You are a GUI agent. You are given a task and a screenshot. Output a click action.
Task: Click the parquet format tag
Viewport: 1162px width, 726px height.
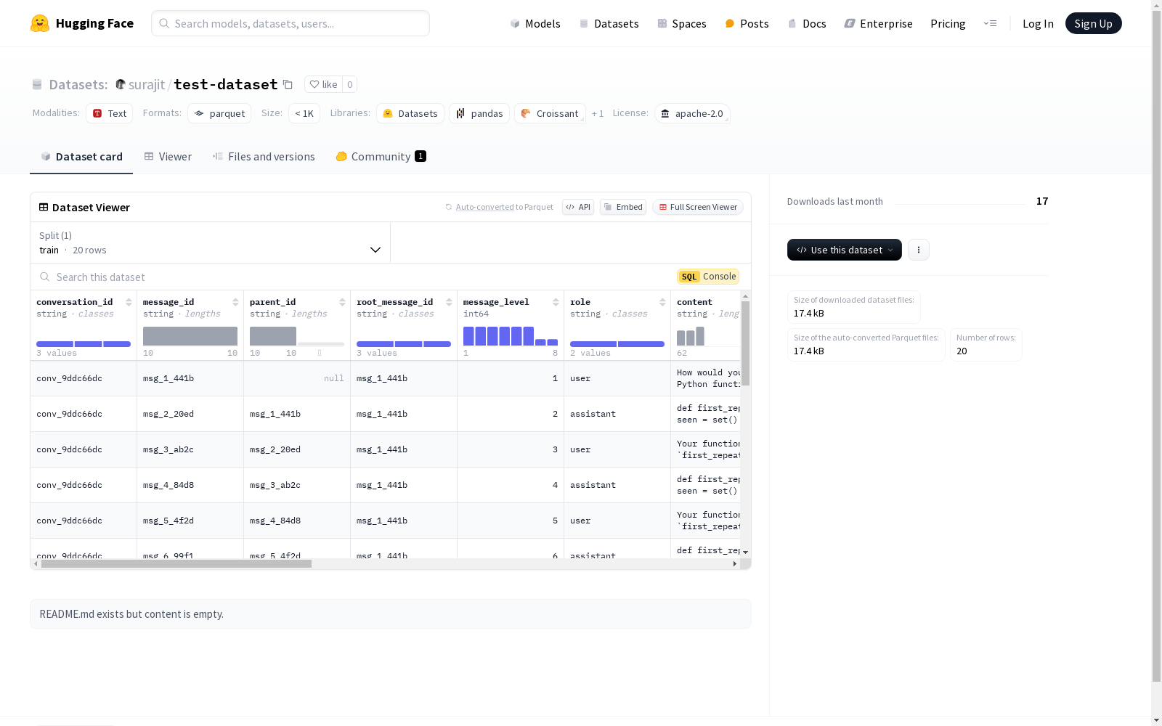point(219,113)
